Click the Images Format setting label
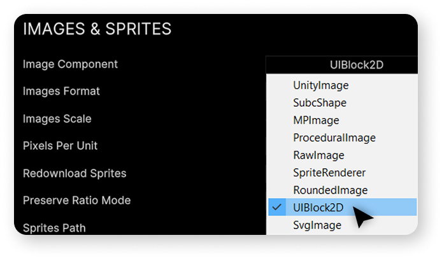Screen dimensions: 442x259 tap(61, 91)
